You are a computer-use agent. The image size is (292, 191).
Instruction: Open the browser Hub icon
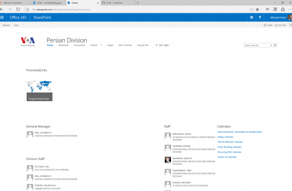(267, 9)
